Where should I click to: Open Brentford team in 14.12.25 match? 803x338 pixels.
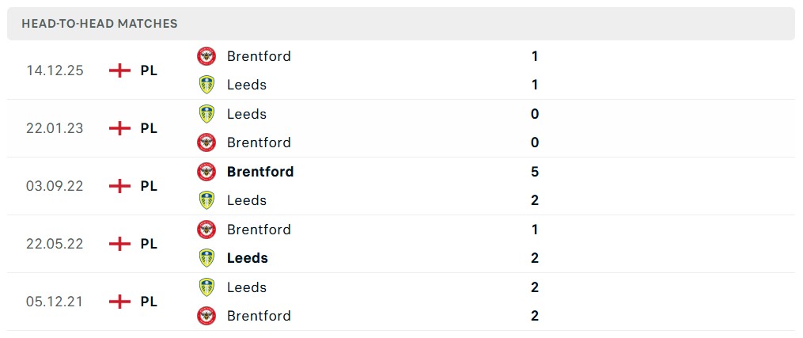pos(259,56)
